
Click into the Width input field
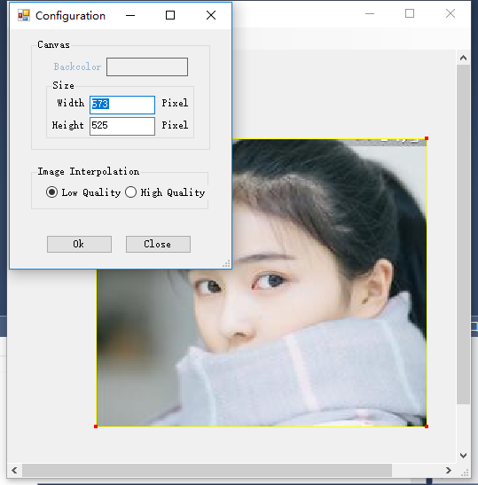coord(122,105)
